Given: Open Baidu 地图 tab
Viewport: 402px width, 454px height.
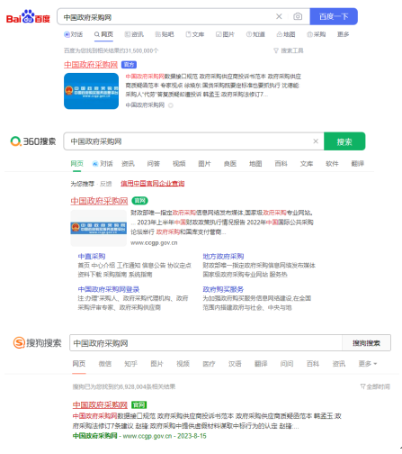Looking at the screenshot, I should coord(286,34).
